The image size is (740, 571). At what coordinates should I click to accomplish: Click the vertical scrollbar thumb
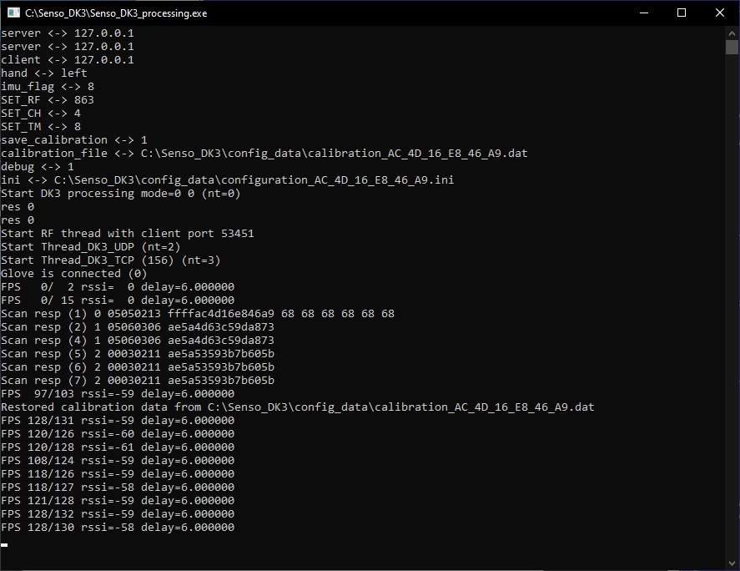pos(732,47)
